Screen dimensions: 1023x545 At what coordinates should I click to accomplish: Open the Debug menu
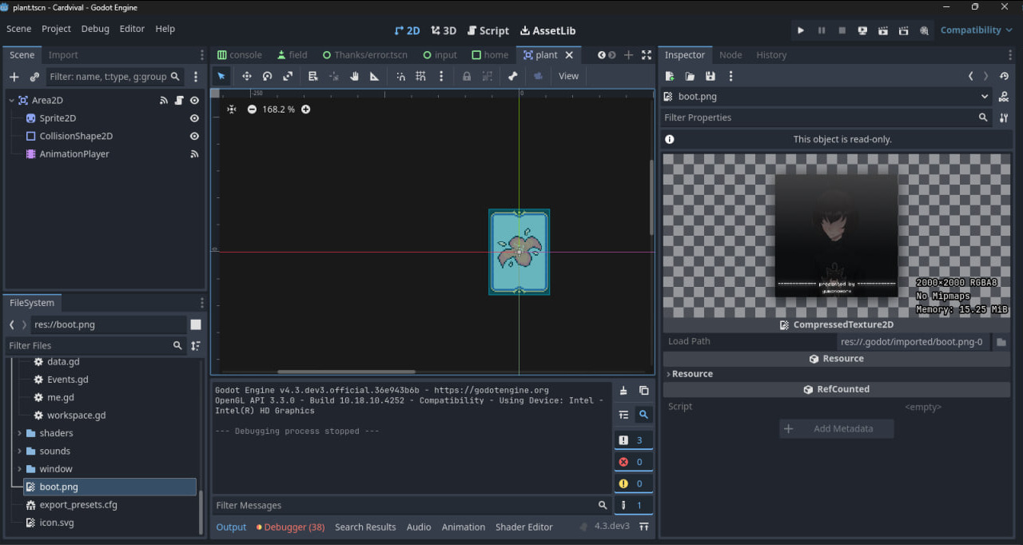click(x=95, y=29)
